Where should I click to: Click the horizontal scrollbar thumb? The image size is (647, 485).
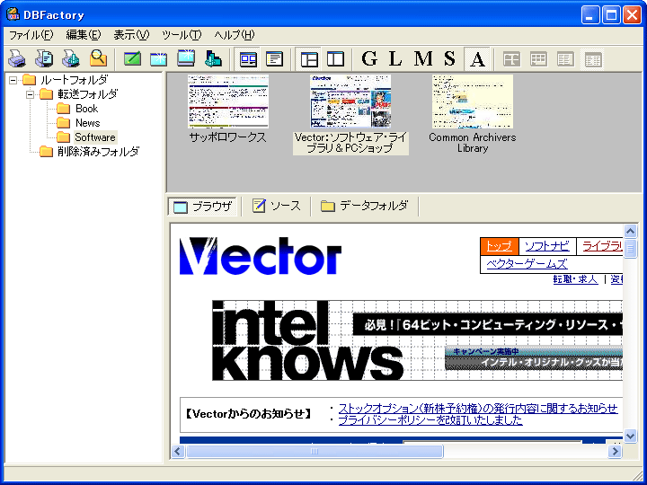point(315,451)
